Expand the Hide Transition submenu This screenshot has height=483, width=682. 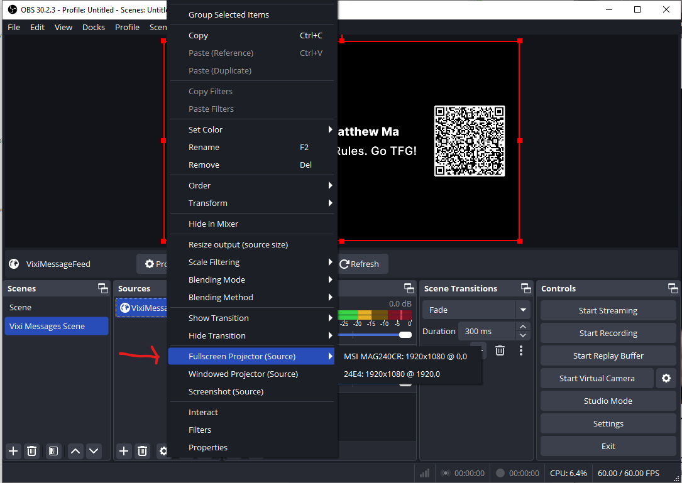(252, 335)
